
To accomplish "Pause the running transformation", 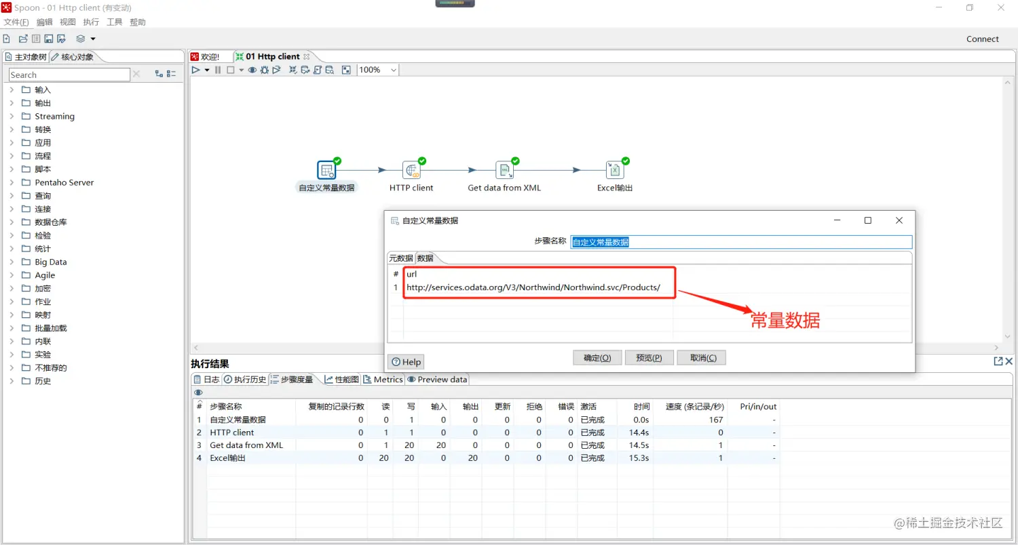I will pos(218,70).
